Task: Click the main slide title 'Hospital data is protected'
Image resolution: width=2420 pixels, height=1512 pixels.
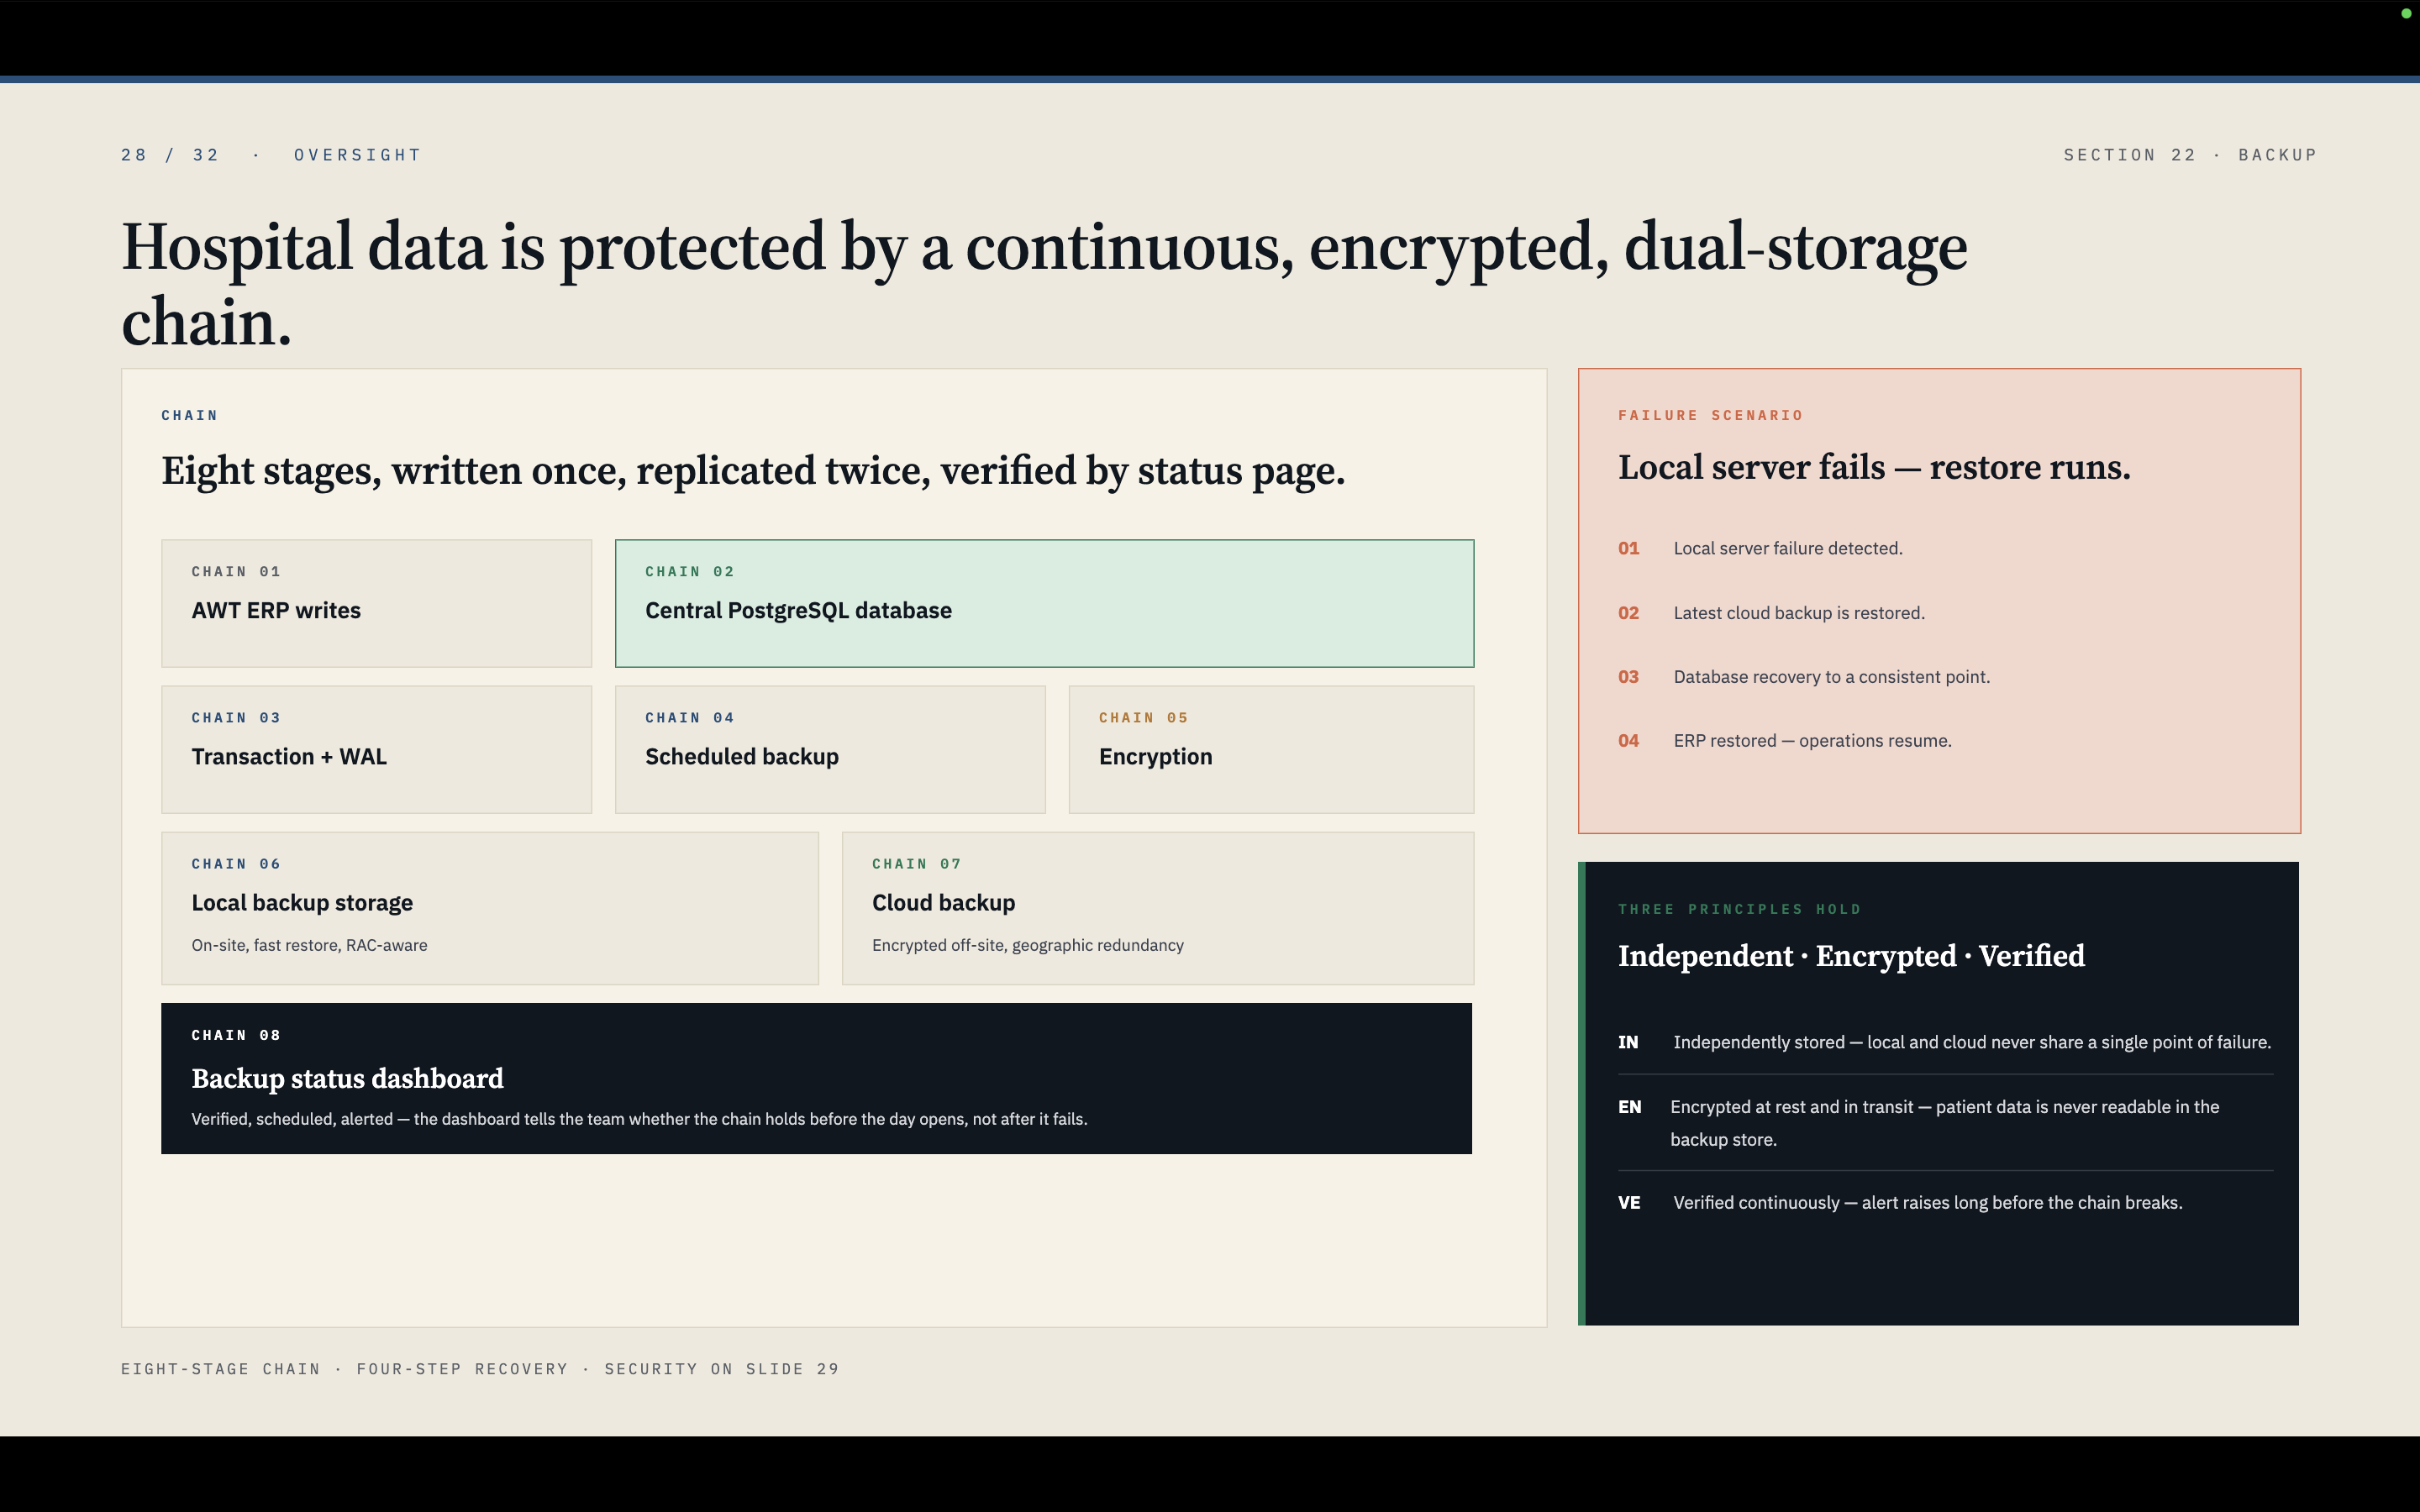Action: click(1044, 284)
